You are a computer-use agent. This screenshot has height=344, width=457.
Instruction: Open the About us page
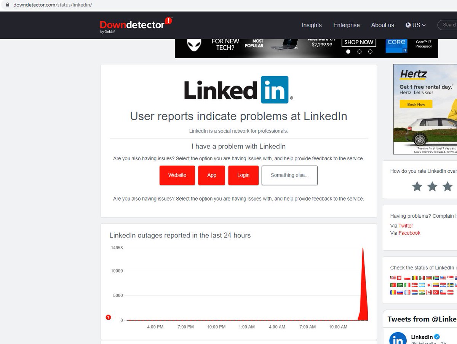pos(383,25)
